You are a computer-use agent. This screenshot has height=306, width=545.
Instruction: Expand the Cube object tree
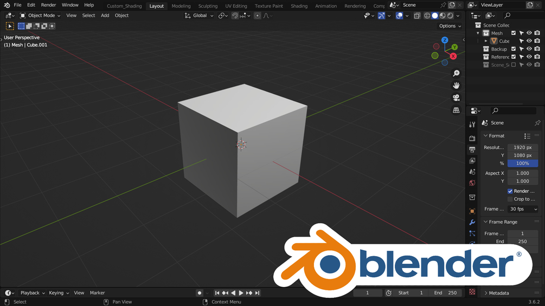[486, 41]
